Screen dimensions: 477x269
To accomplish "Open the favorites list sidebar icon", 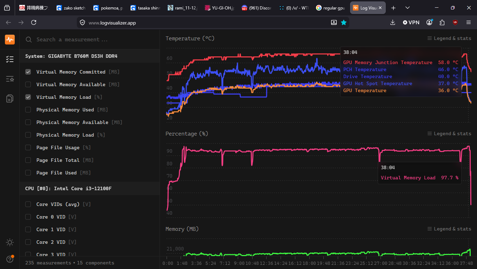I will pyautogui.click(x=10, y=79).
